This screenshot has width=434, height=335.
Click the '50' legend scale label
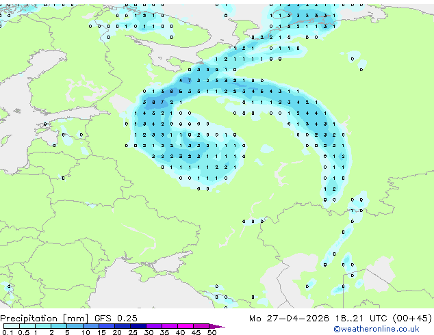[x=212, y=332]
